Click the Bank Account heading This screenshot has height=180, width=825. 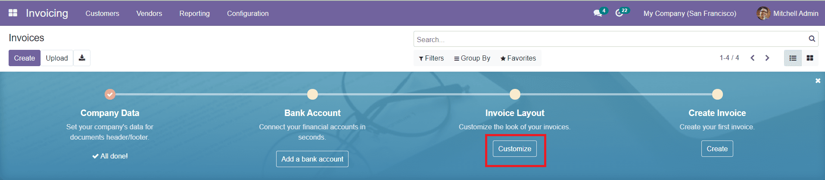312,113
